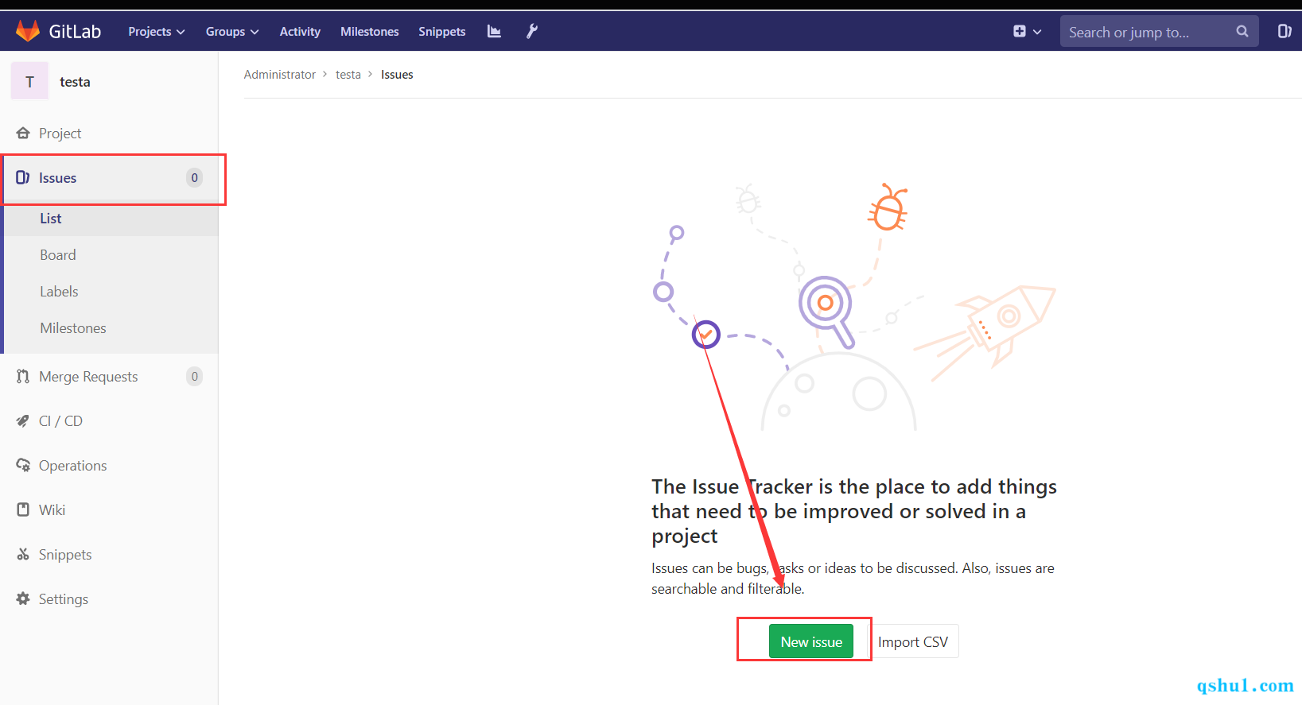The image size is (1302, 705).
Task: Click the Issues breadcrumb link
Action: pyautogui.click(x=397, y=75)
